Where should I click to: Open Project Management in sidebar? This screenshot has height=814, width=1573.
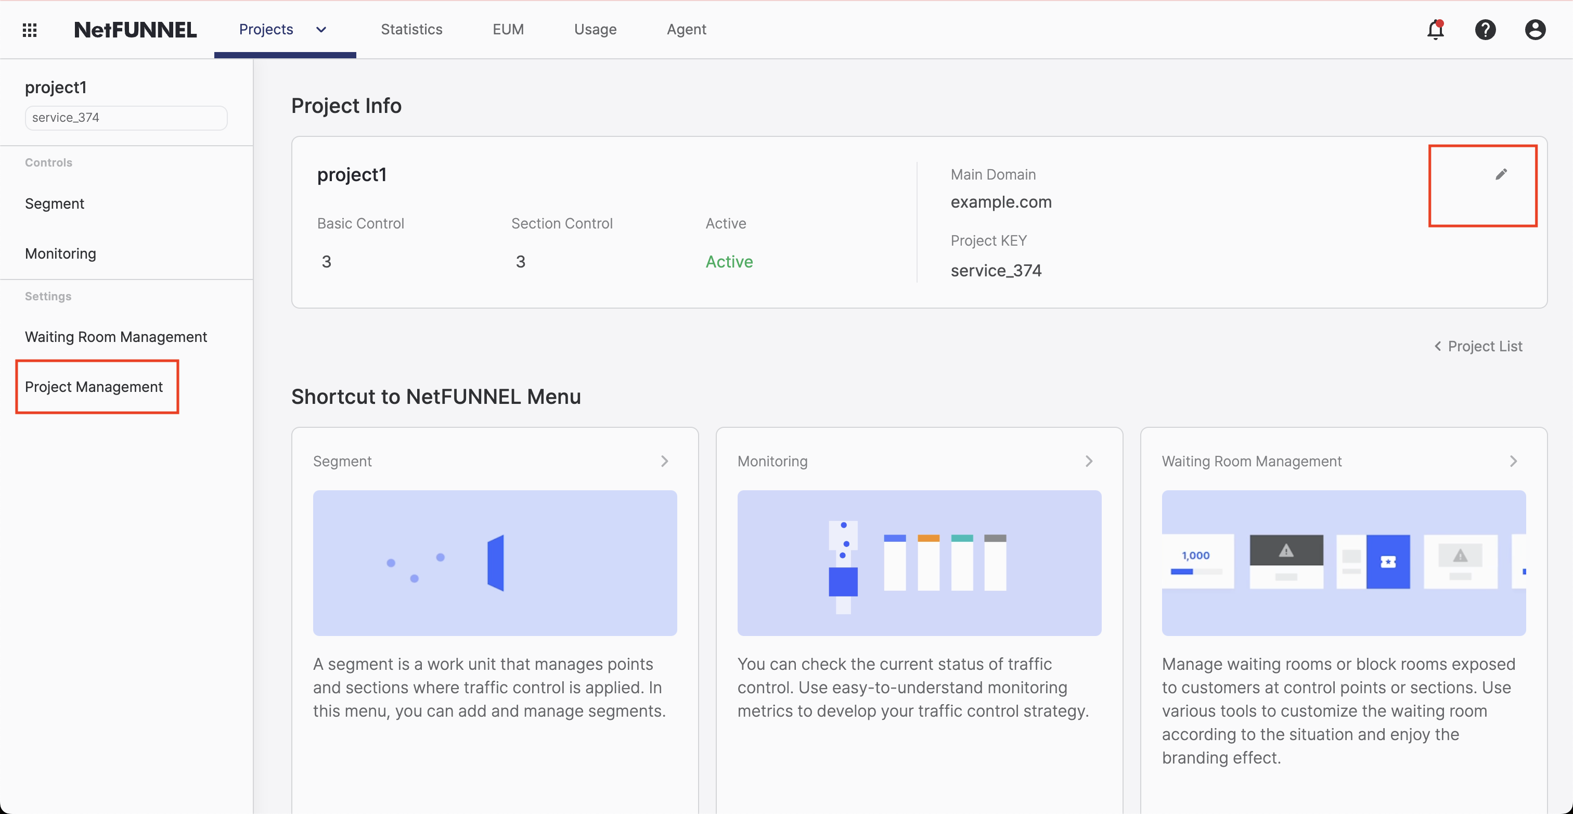point(94,387)
